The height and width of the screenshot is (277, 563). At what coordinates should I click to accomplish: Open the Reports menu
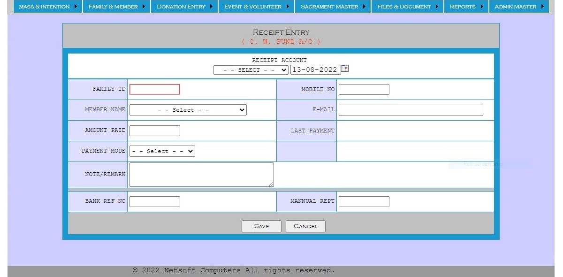pos(466,7)
